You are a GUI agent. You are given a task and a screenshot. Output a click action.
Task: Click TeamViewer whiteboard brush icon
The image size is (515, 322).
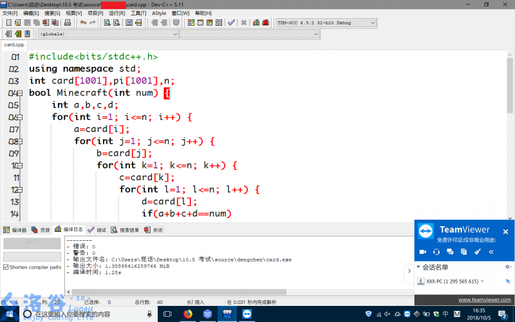(477, 251)
